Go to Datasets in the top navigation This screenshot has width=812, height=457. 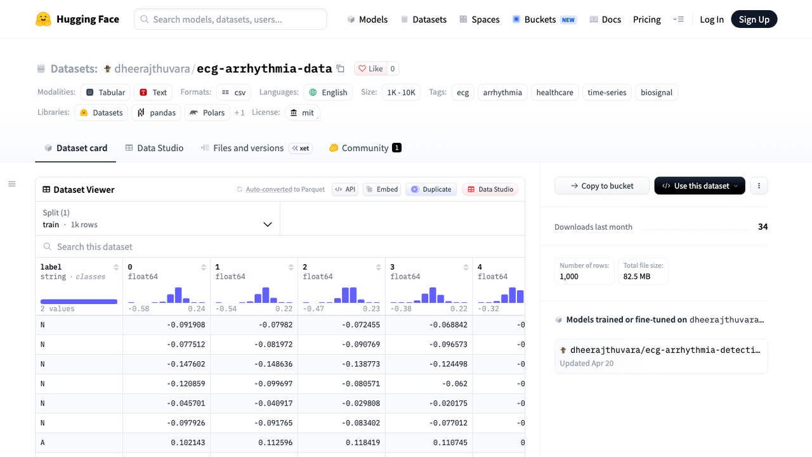point(423,19)
